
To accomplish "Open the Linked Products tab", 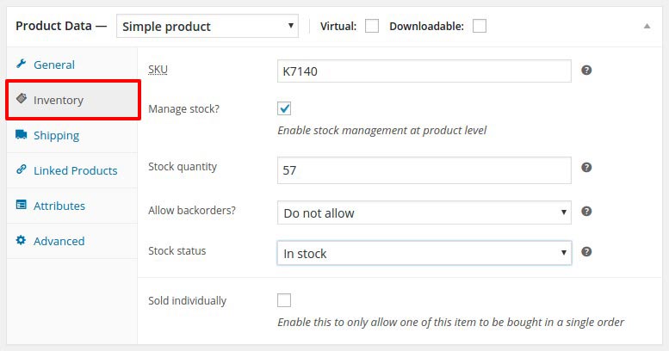I will tap(75, 170).
